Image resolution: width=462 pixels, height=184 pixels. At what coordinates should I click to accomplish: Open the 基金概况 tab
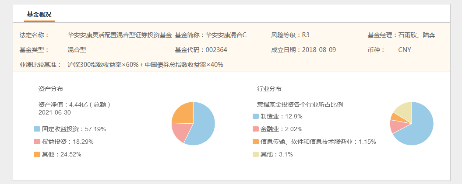(x=39, y=15)
